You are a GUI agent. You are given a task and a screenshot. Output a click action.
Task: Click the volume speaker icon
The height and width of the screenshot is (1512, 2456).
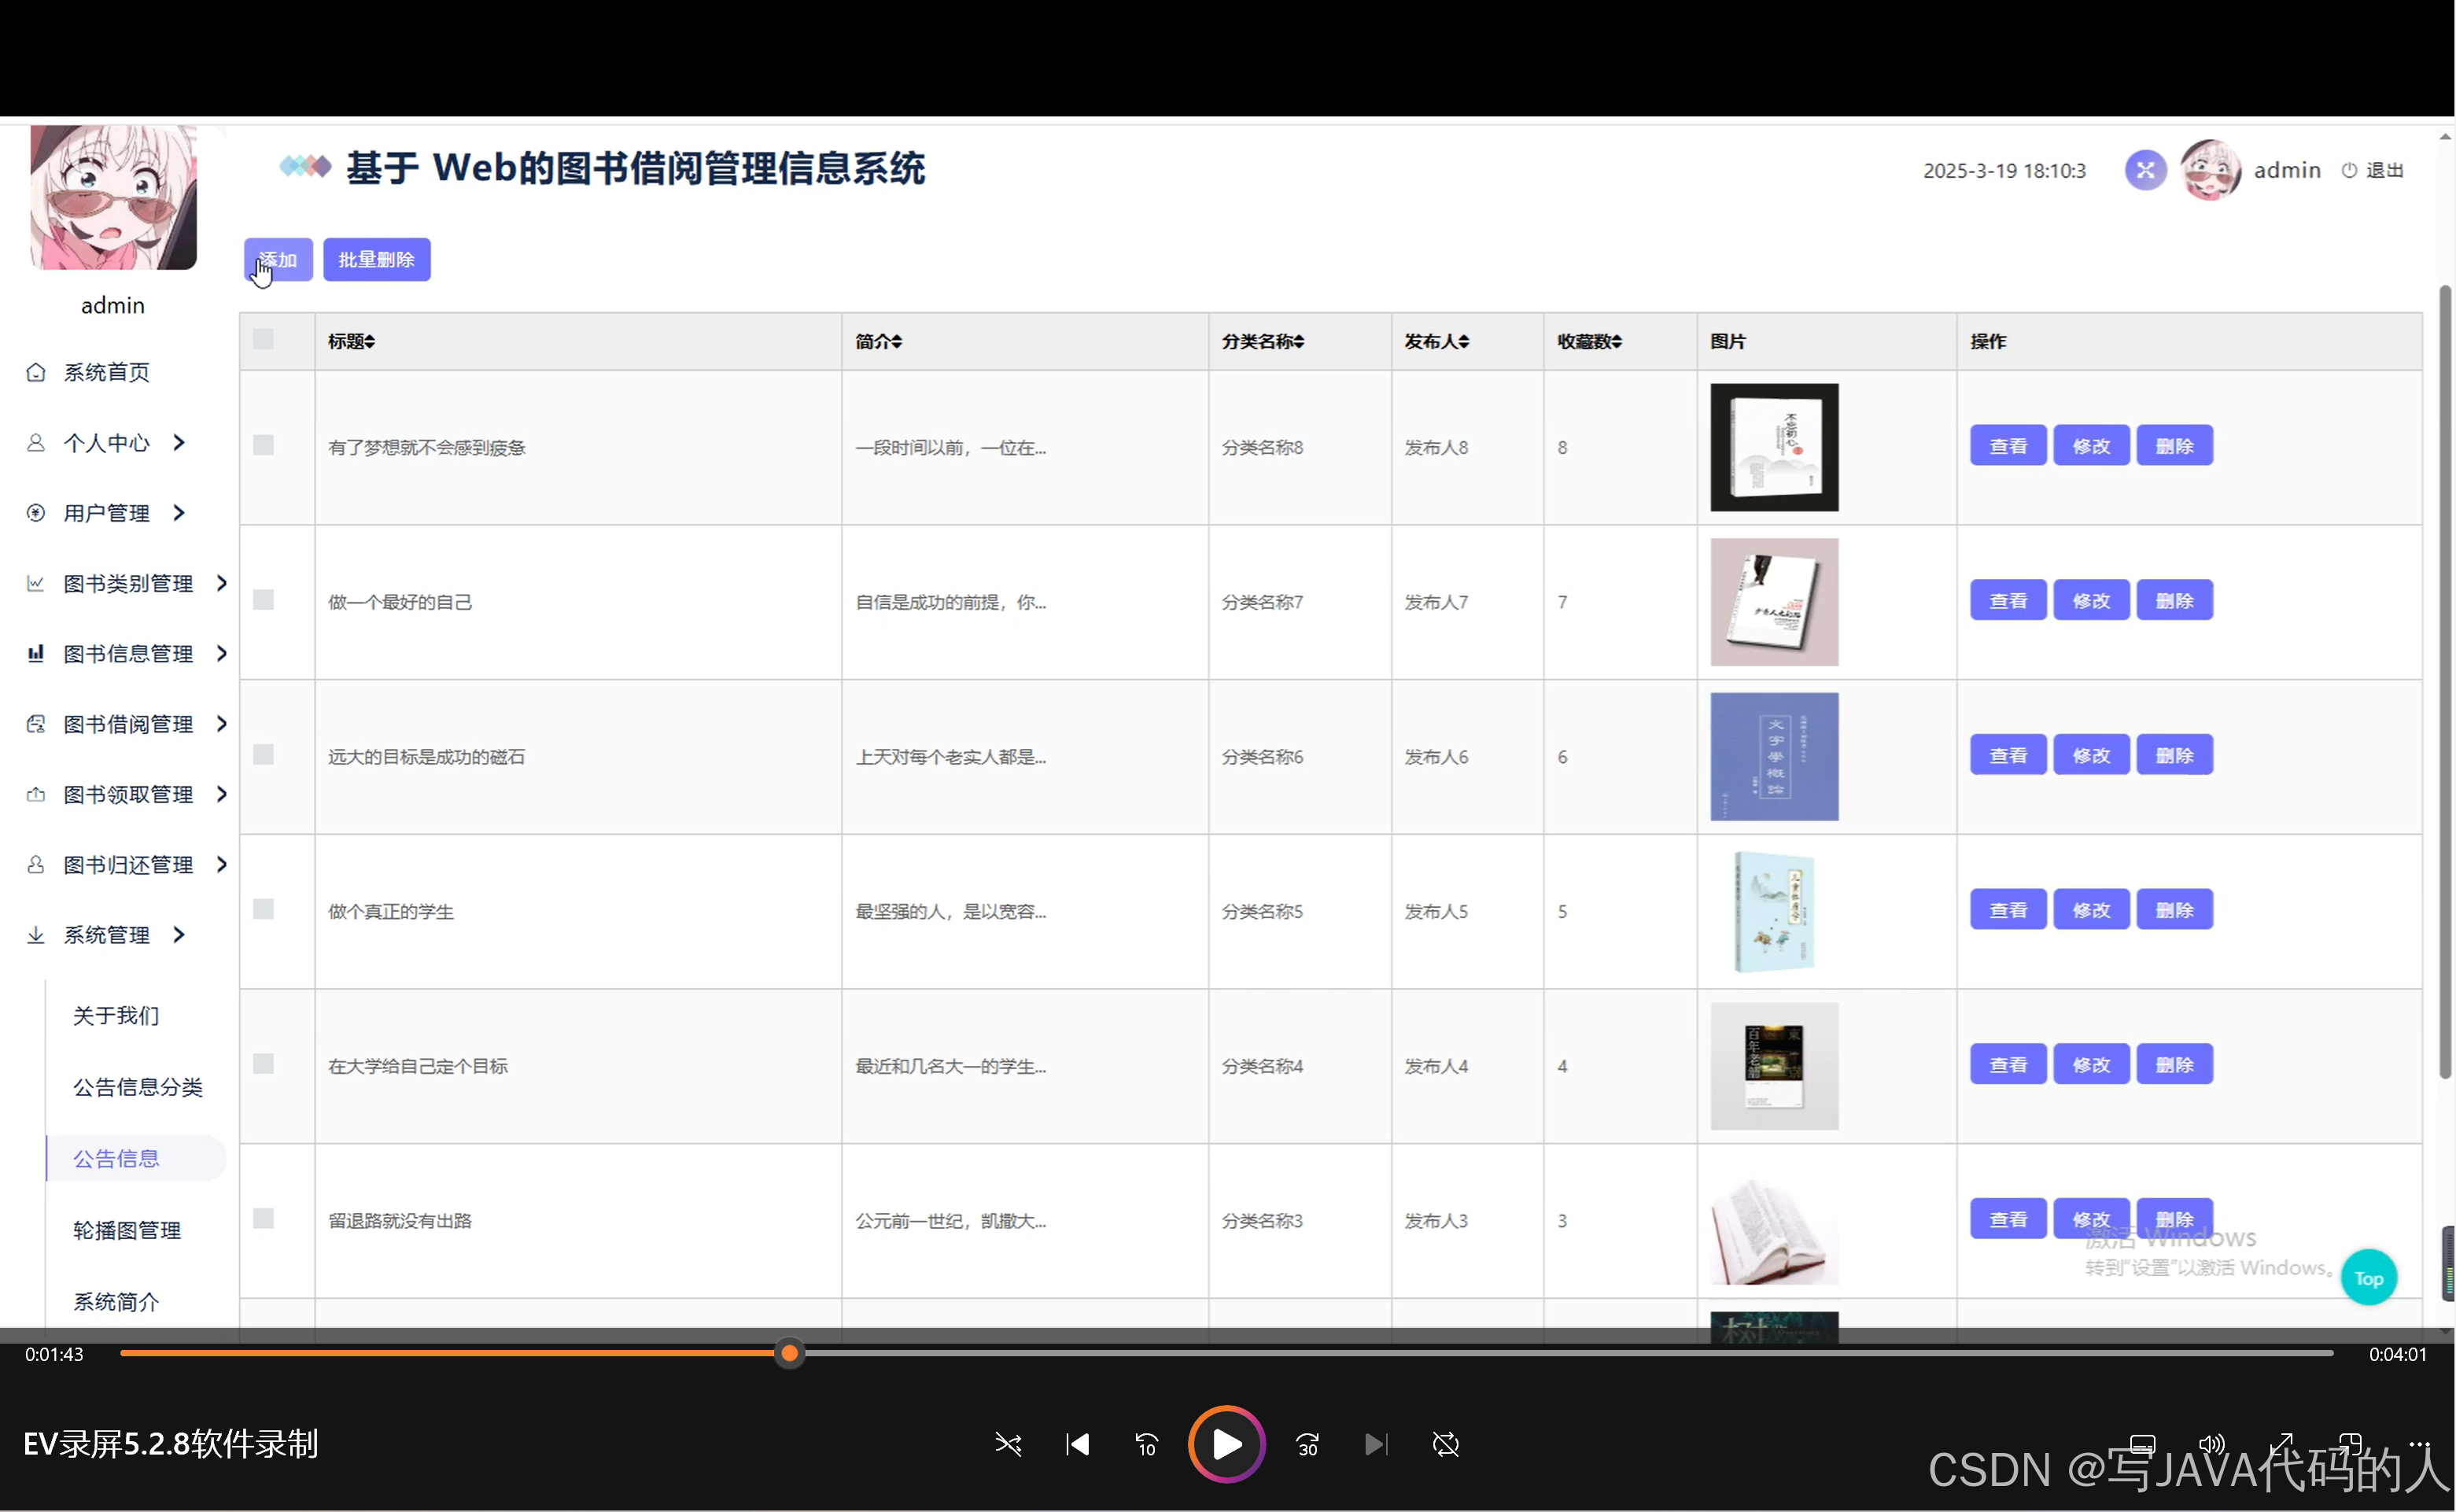click(x=2211, y=1443)
